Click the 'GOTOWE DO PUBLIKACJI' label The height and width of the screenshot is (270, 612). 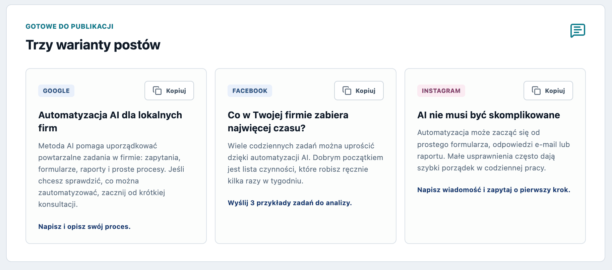(x=69, y=26)
